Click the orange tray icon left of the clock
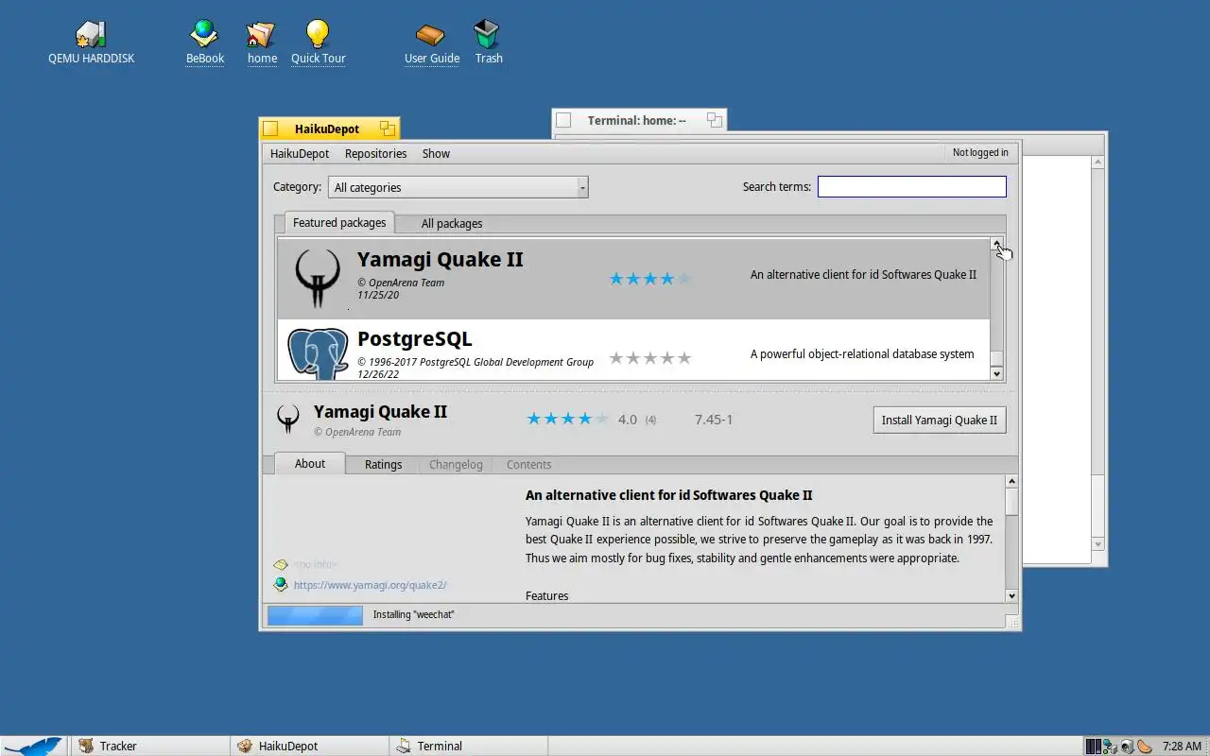1210x756 pixels. coord(1144,746)
